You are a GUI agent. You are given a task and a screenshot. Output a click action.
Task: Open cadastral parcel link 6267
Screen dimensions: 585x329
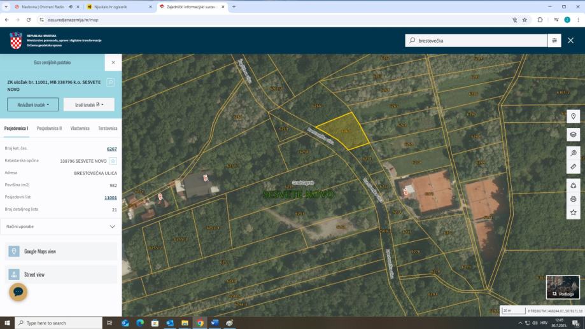112,149
